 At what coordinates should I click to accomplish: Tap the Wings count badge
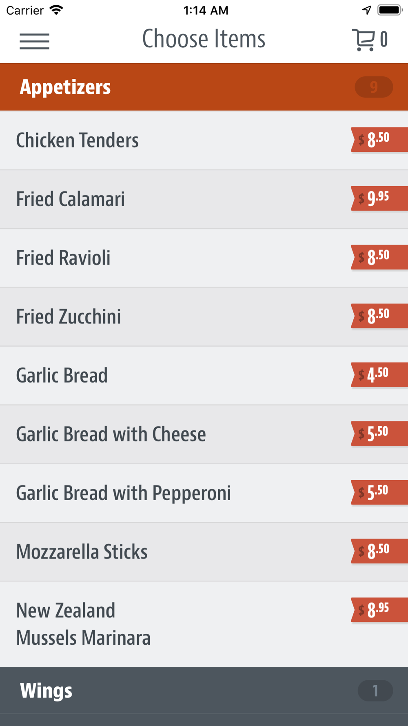pyautogui.click(x=375, y=690)
